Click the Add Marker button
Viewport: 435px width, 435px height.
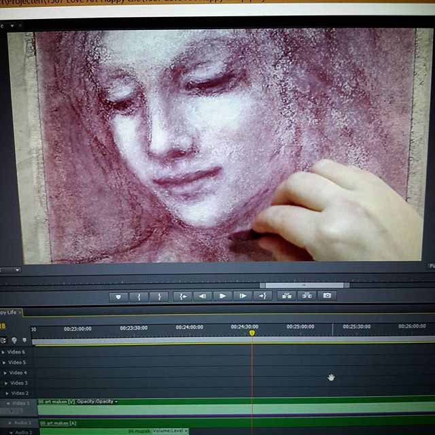coord(119,296)
